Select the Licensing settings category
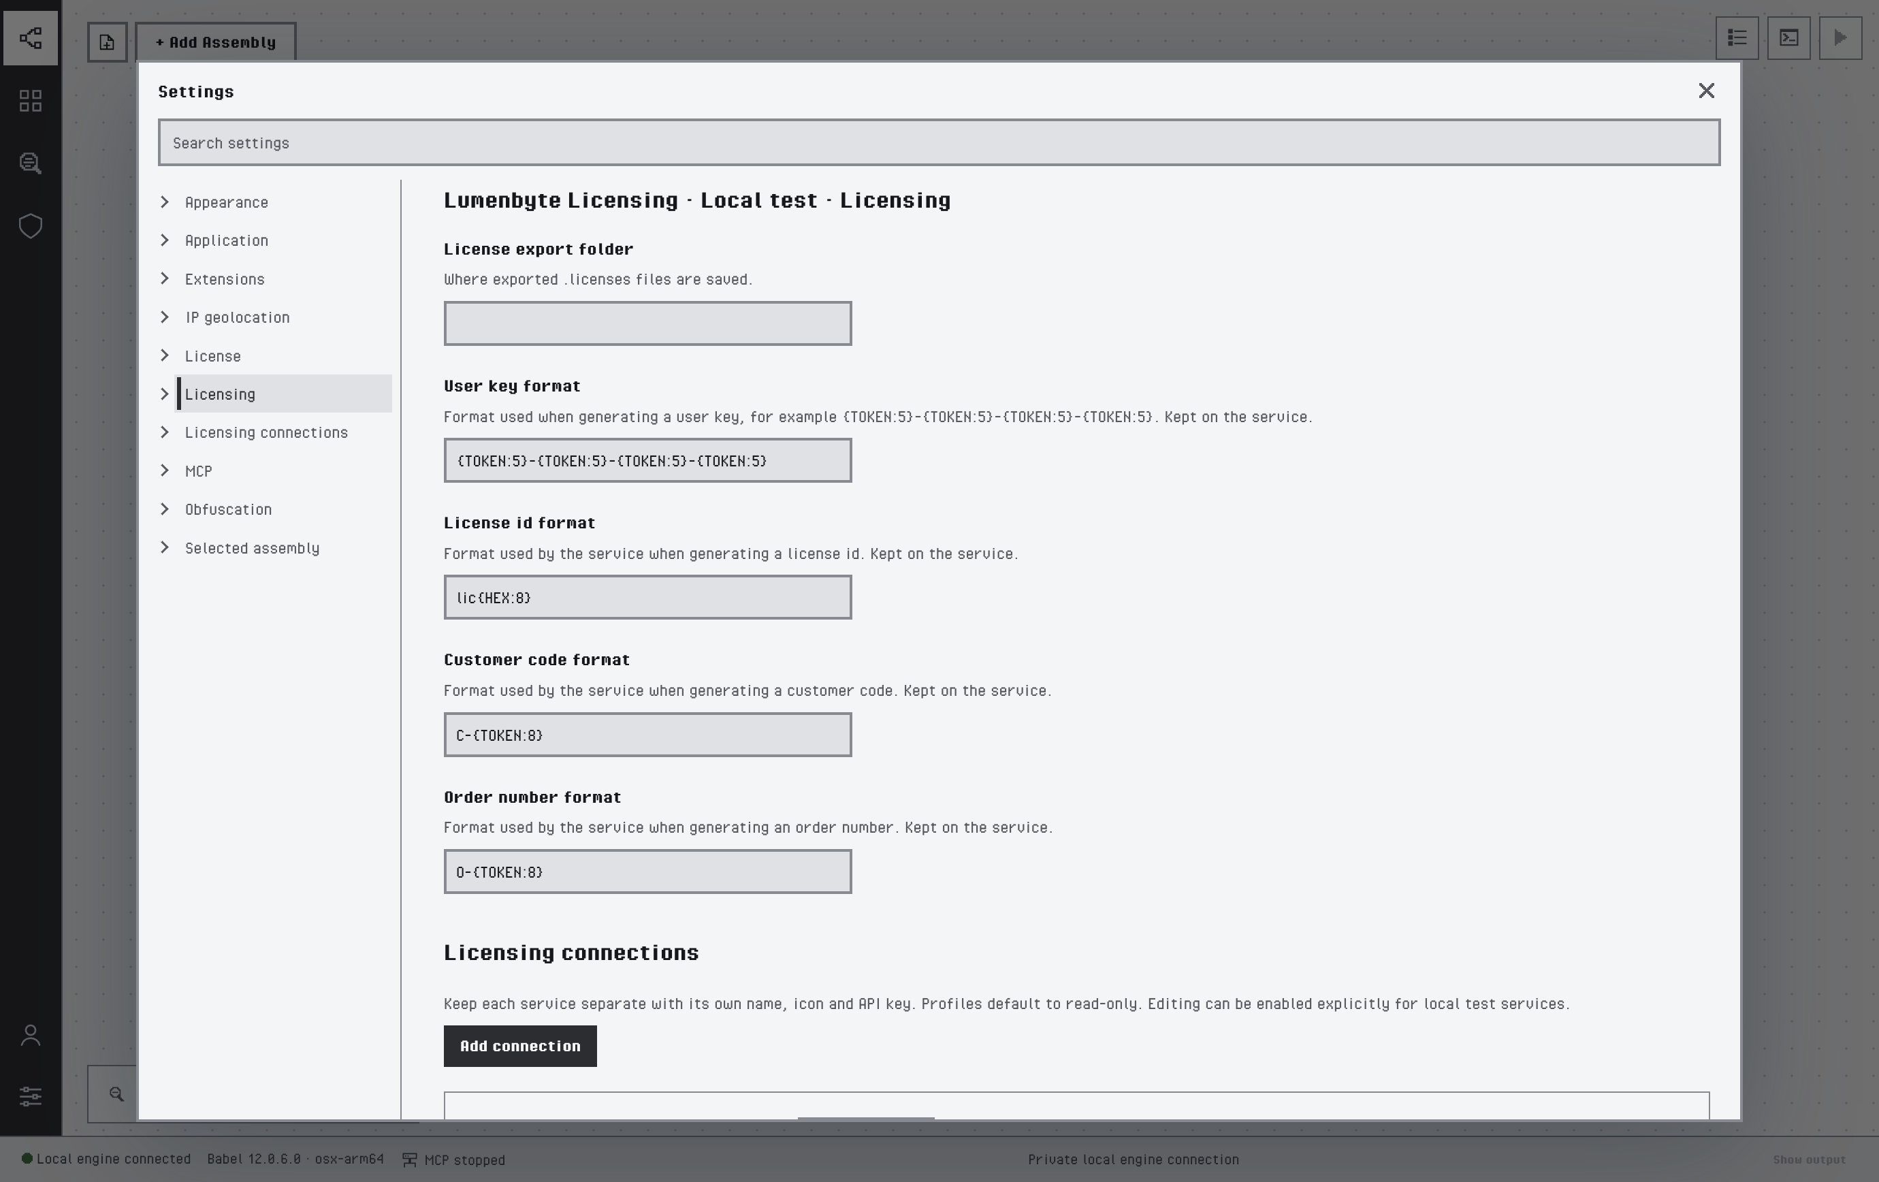This screenshot has height=1182, width=1879. coord(284,394)
